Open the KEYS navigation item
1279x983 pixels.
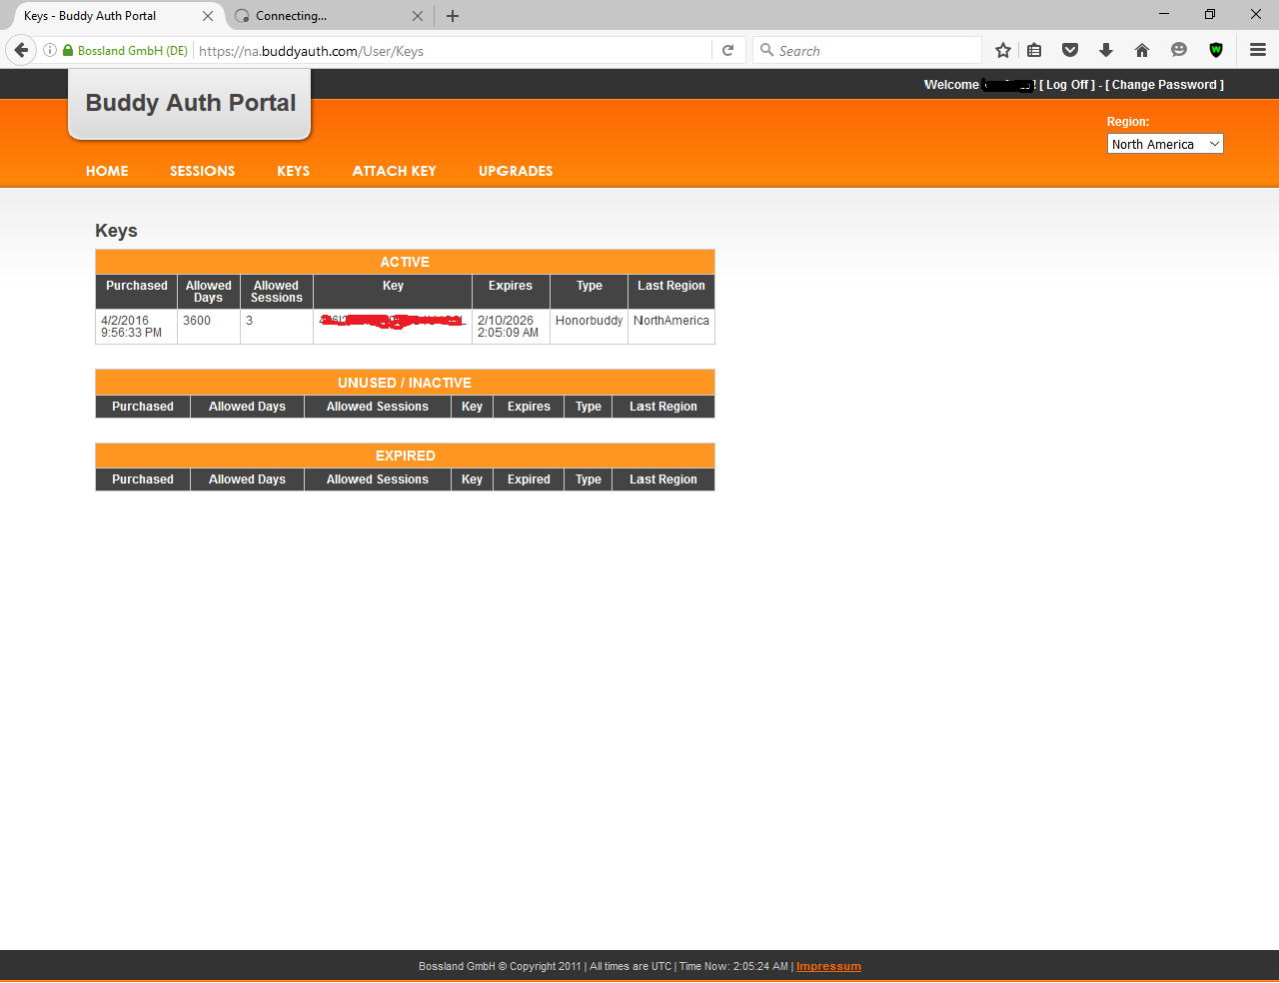click(293, 171)
